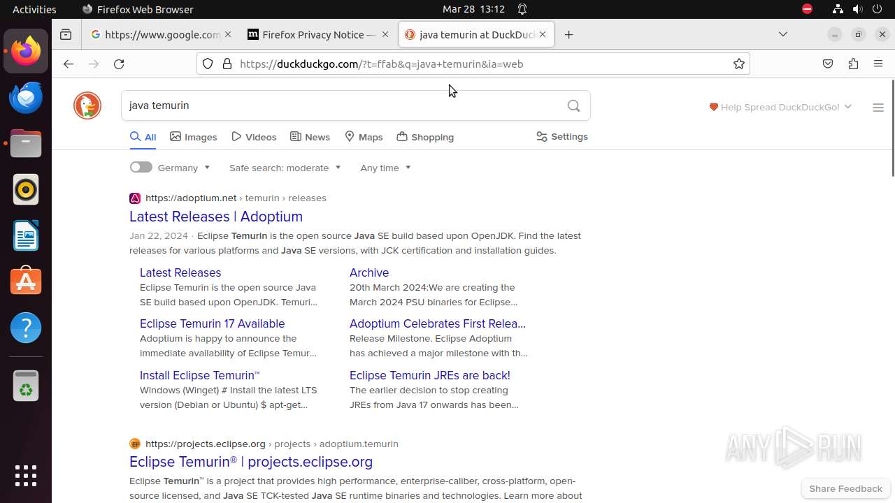Image resolution: width=895 pixels, height=503 pixels.
Task: Open a new tab with the plus icon
Action: click(569, 34)
